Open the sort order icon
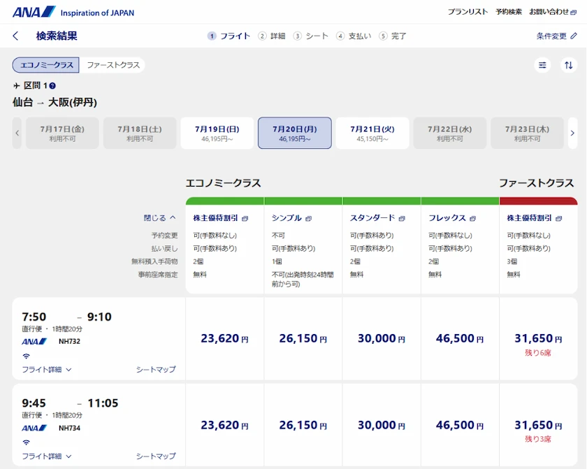The image size is (587, 469). coord(569,65)
